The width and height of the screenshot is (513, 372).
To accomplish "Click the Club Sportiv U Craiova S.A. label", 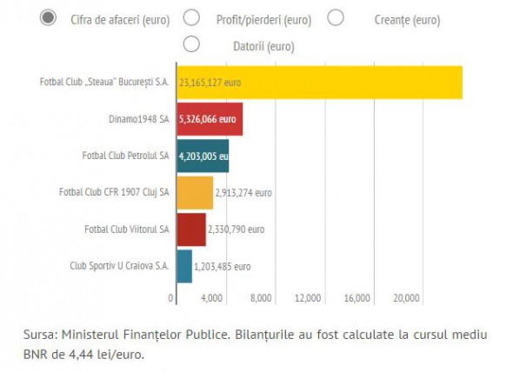I will point(119,266).
